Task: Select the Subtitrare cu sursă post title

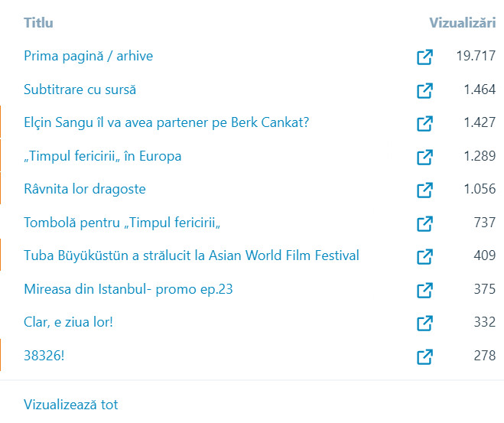Action: click(80, 89)
